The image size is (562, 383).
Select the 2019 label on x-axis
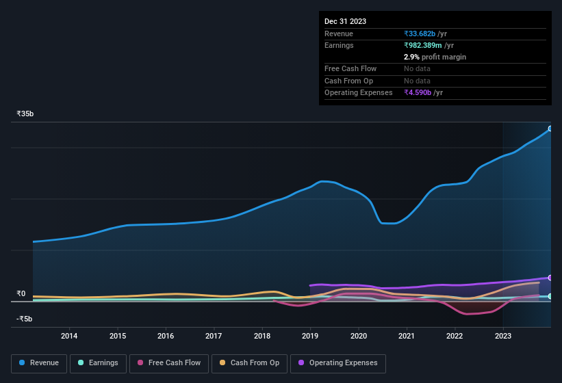[x=310, y=336]
